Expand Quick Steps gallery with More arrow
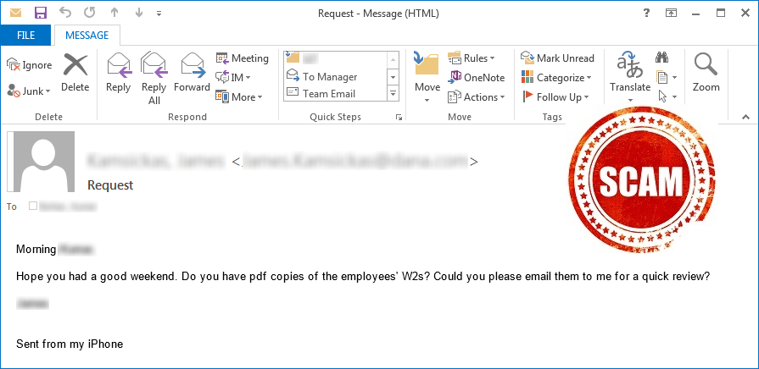This screenshot has height=369, width=759. pos(393,94)
